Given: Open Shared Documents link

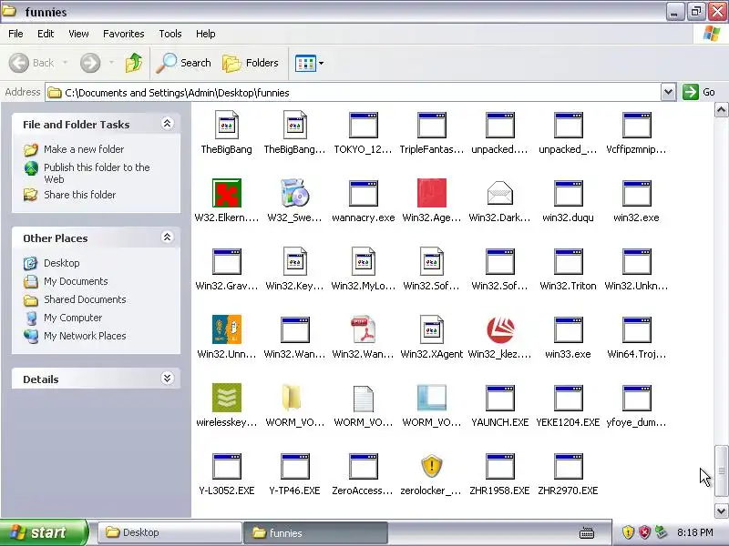Looking at the screenshot, I should (85, 299).
